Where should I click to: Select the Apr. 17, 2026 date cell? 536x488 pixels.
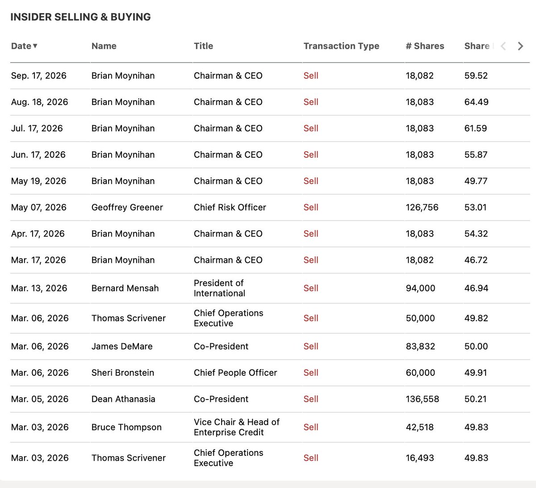(x=38, y=234)
